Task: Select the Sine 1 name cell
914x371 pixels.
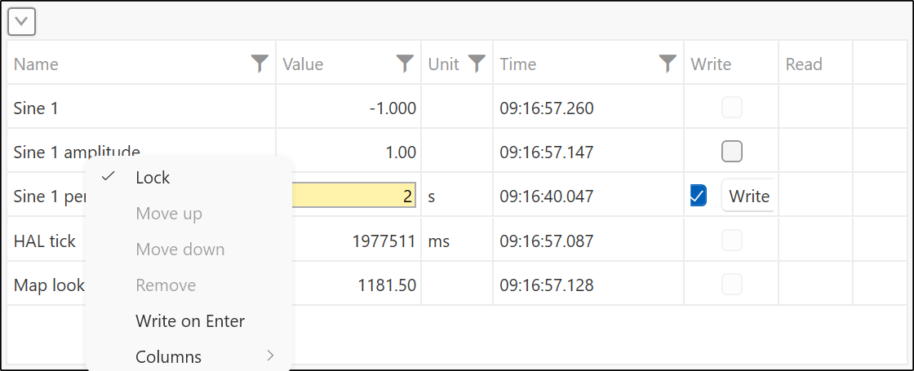Action: pos(141,107)
